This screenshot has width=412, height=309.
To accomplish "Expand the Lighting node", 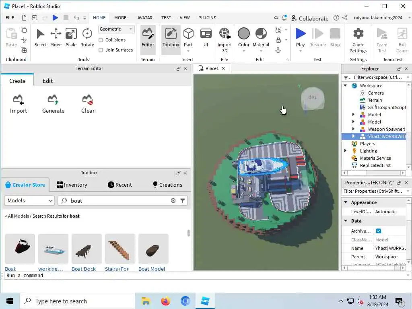I will pos(346,150).
